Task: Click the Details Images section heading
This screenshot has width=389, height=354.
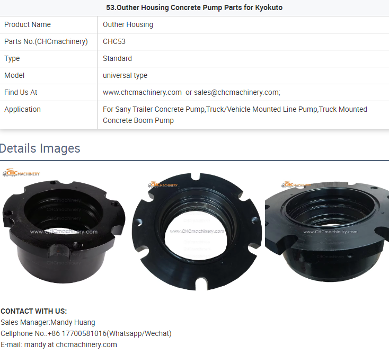Action: 40,148
